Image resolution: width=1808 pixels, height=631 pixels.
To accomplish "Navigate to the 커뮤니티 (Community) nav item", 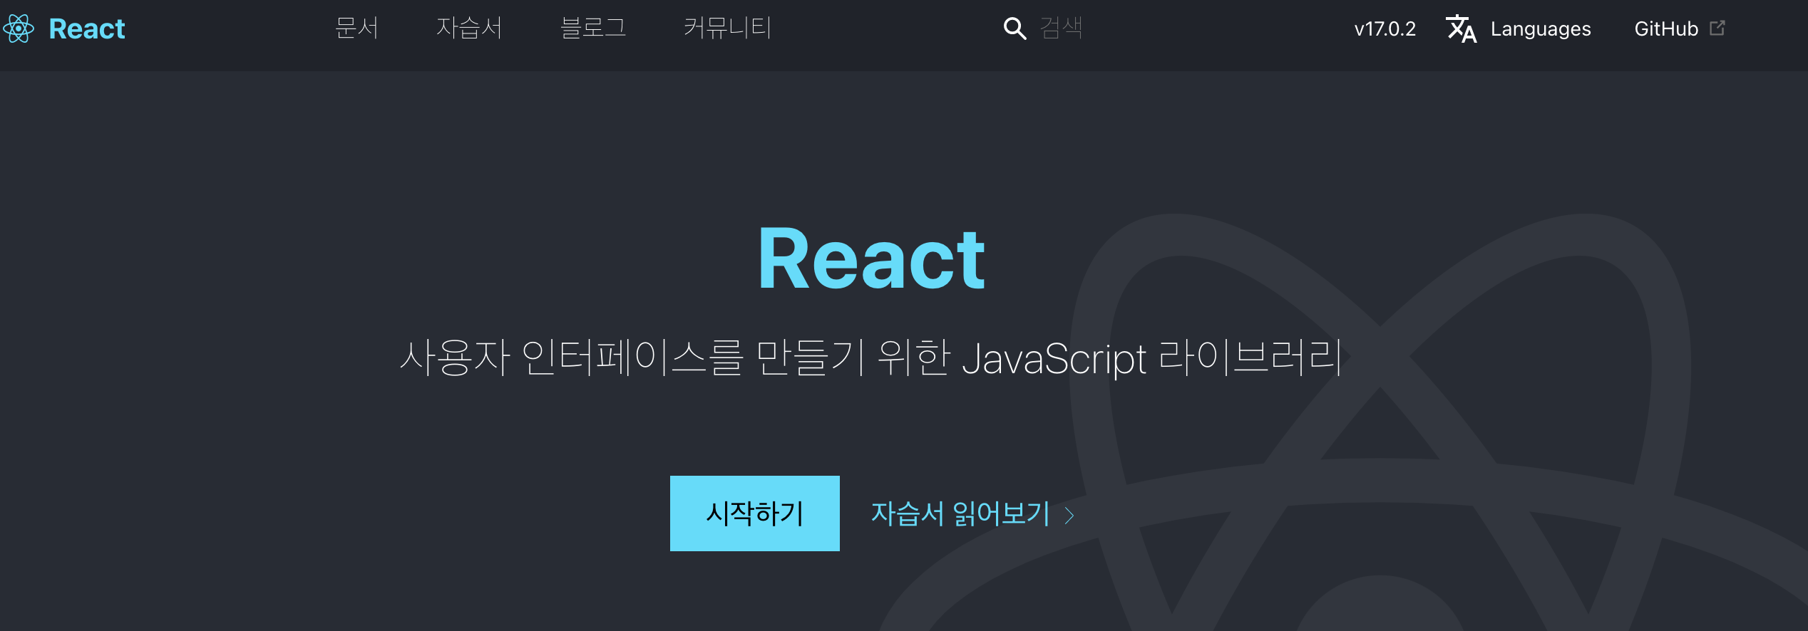I will click(x=727, y=28).
